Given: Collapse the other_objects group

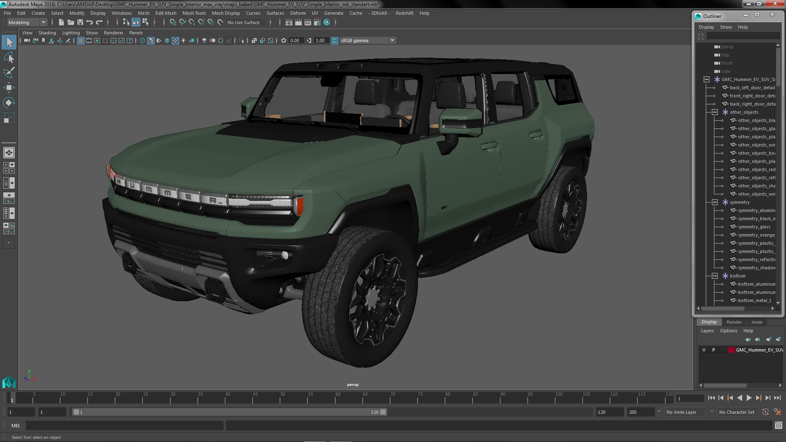Looking at the screenshot, I should click(715, 112).
